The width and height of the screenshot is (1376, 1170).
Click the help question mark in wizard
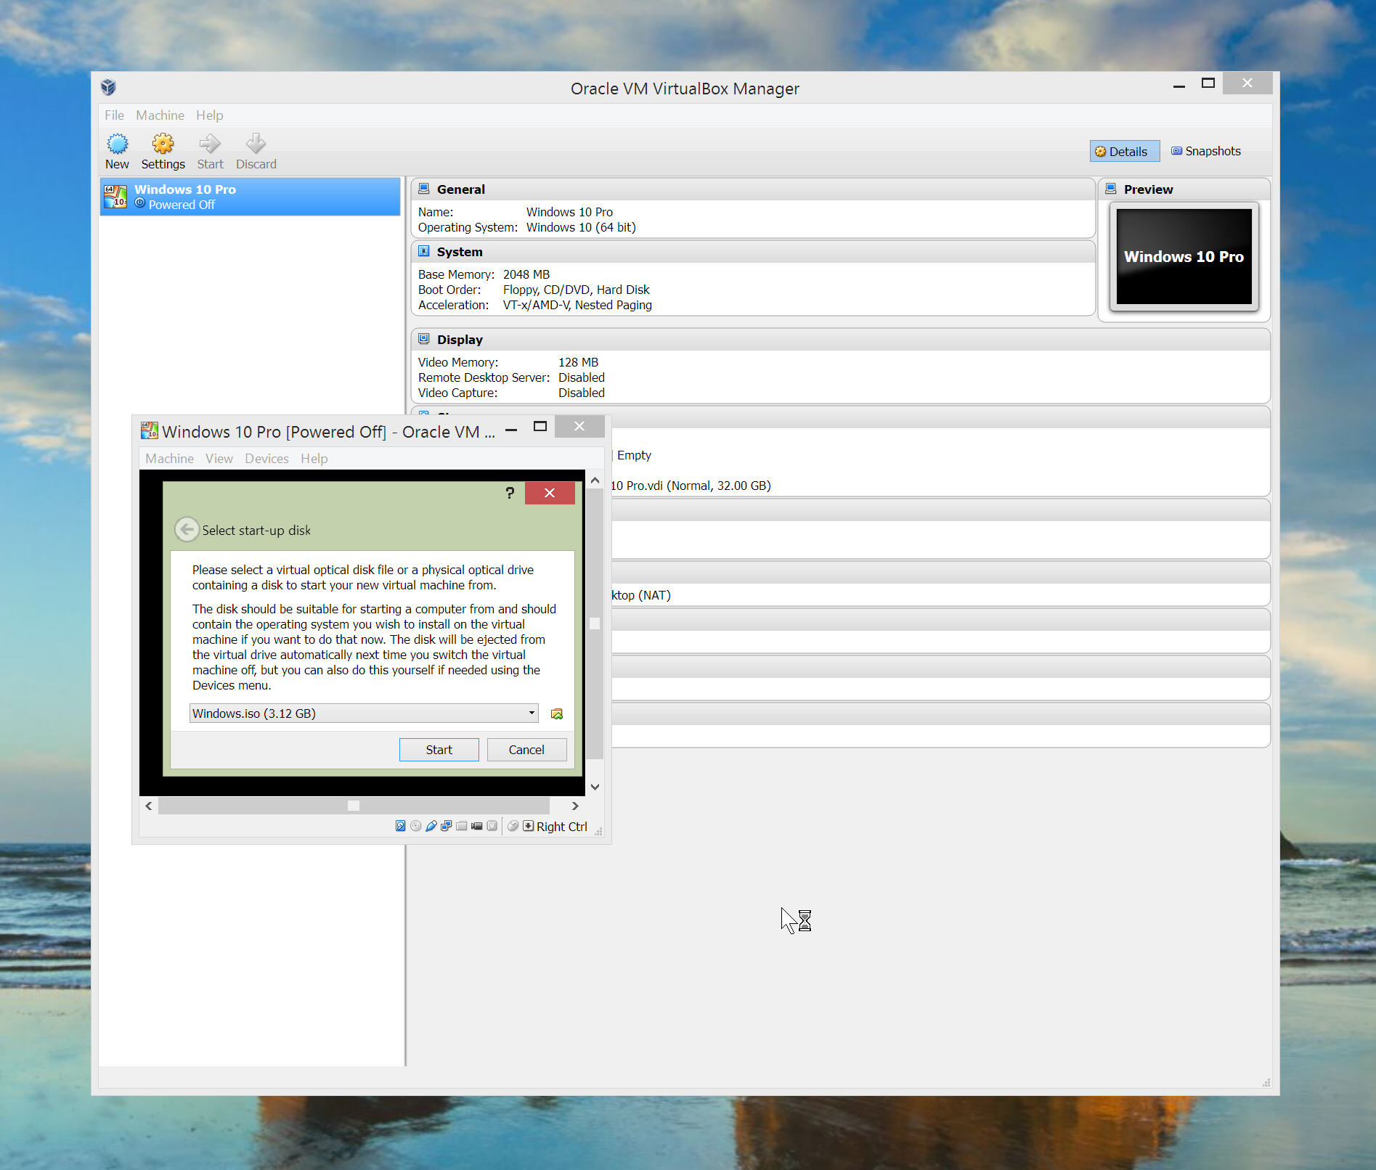click(x=510, y=494)
